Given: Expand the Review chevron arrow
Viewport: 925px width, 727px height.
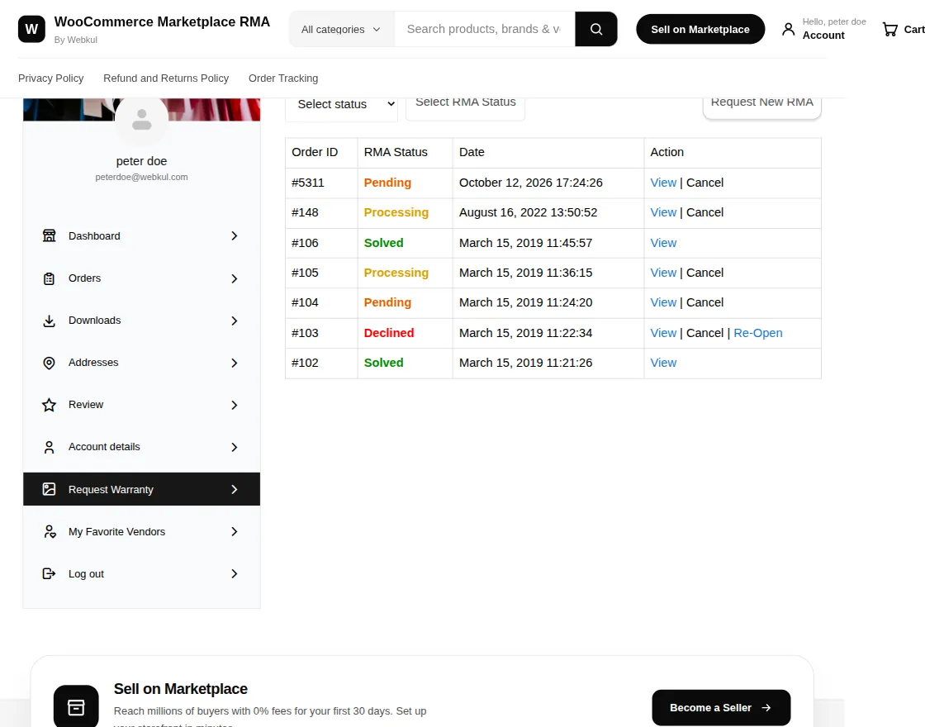Looking at the screenshot, I should 235,405.
